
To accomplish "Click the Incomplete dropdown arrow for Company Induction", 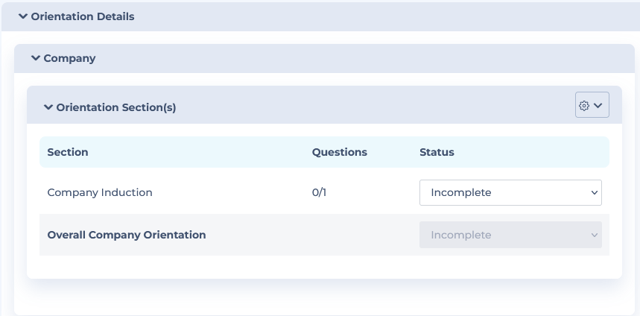I will 595,193.
